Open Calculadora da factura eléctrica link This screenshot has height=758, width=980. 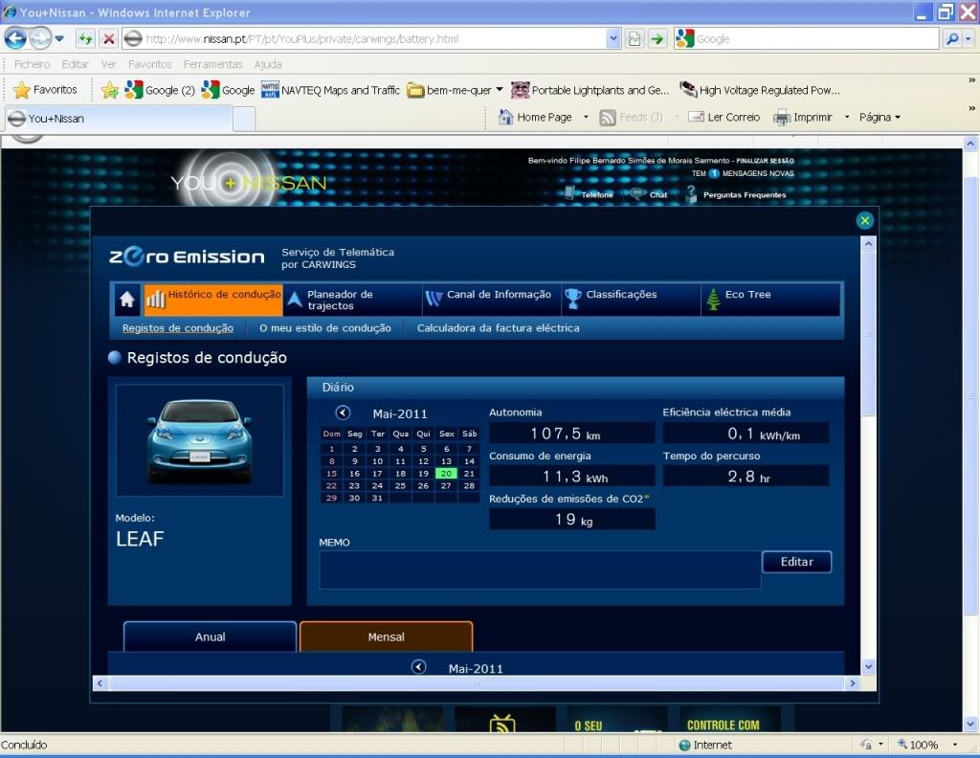(498, 328)
